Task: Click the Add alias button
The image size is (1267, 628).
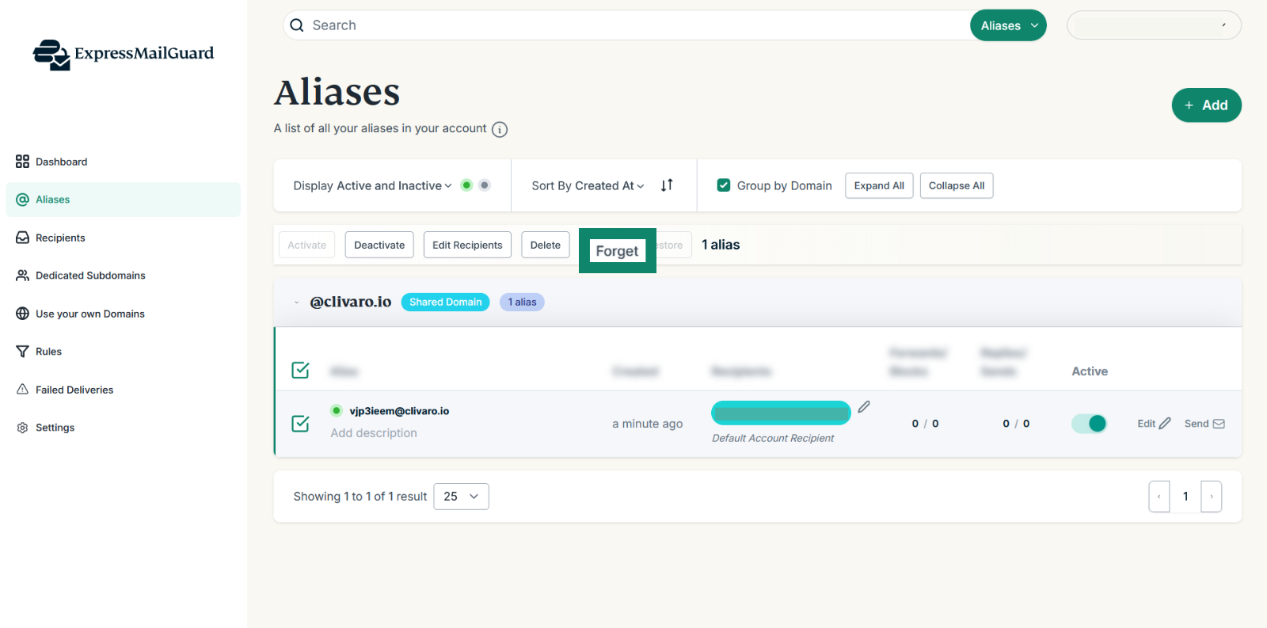Action: [x=1206, y=105]
